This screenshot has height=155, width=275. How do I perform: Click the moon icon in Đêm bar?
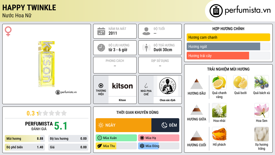(x=164, y=125)
